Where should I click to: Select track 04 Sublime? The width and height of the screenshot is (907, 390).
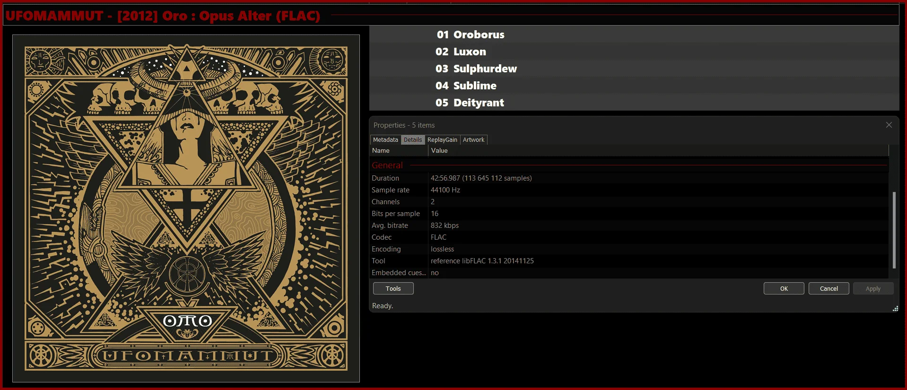634,86
